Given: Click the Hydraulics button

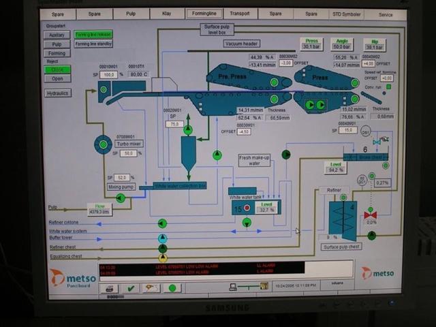Looking at the screenshot, I should (x=57, y=93).
